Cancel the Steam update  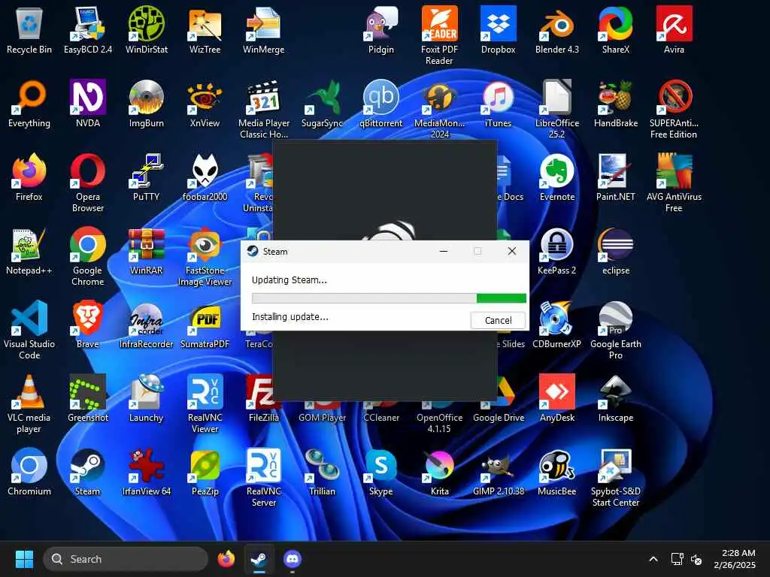pos(498,320)
